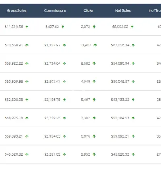Click the up arrow beside $68,975.18
This screenshot has width=161, height=171.
click(x=27, y=118)
